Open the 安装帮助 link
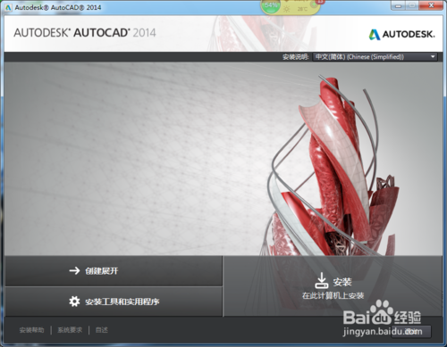 pos(31,330)
